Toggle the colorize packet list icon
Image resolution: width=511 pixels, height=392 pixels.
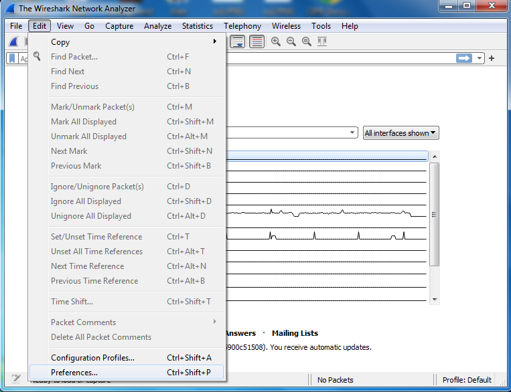257,41
